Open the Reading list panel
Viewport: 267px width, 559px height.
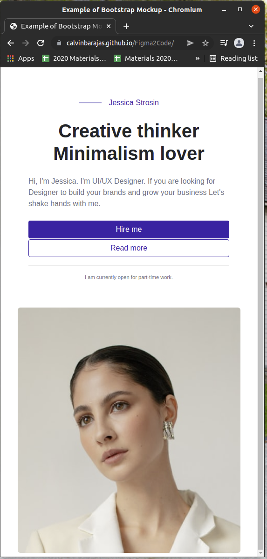[233, 58]
